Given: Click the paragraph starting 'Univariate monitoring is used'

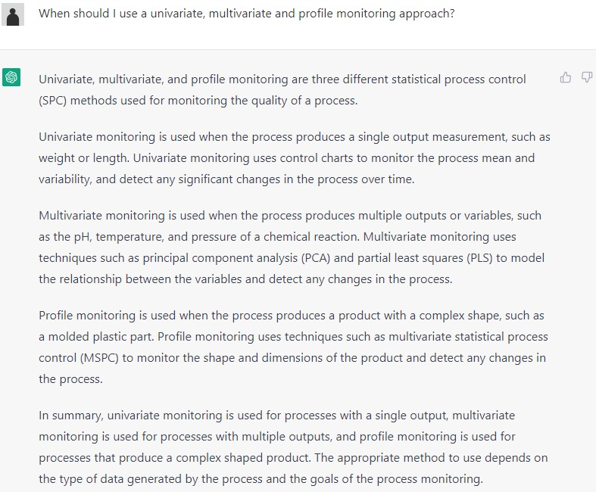Looking at the screenshot, I should click(x=294, y=158).
